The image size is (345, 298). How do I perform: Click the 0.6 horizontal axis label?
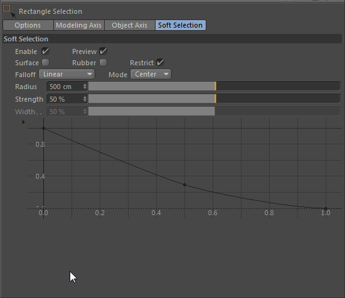click(213, 213)
